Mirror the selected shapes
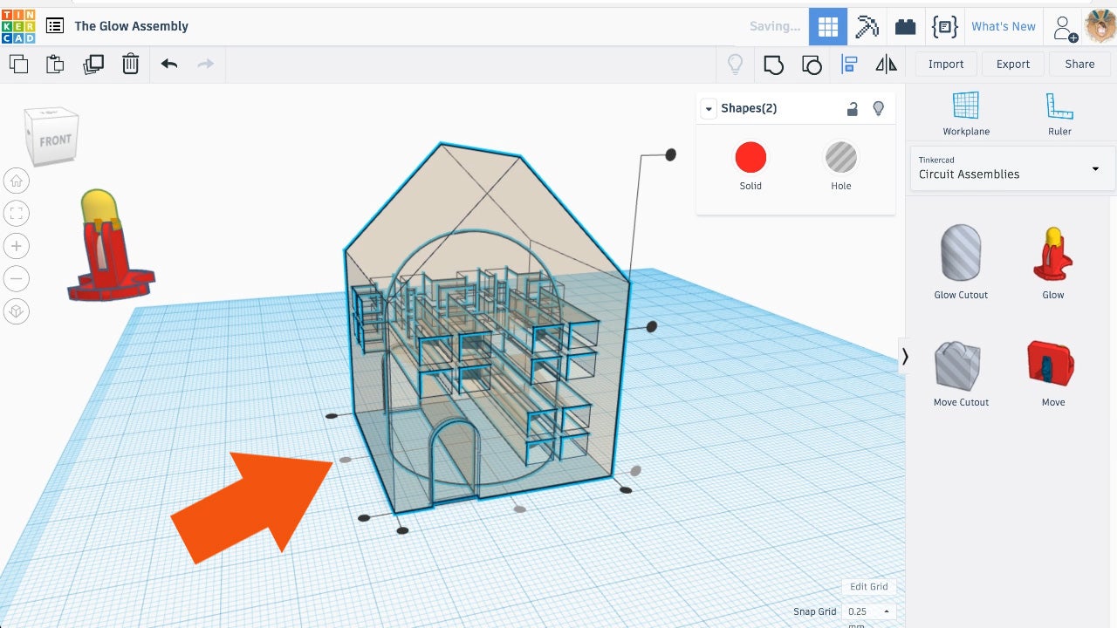1117x628 pixels. pos(886,64)
